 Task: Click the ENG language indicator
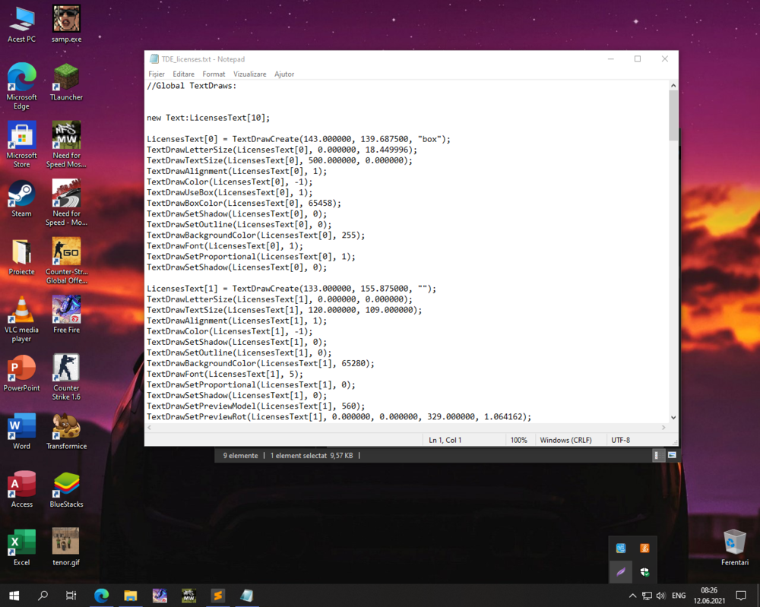click(x=679, y=596)
